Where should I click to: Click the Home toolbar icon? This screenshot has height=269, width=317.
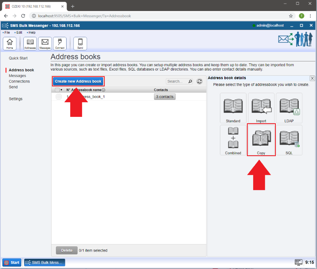(10, 43)
